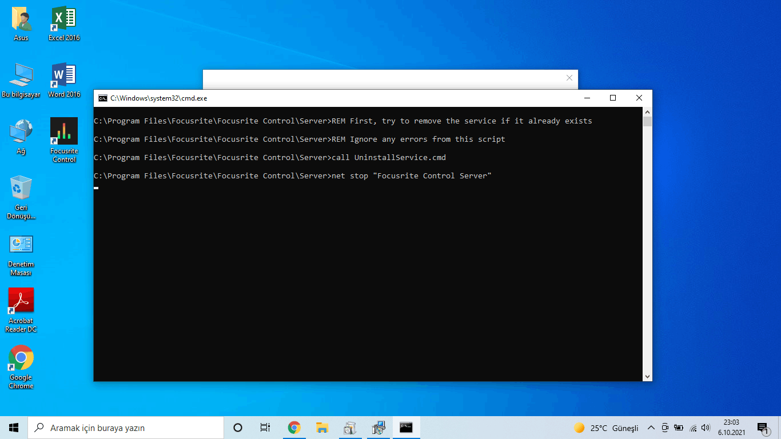Image resolution: width=781 pixels, height=439 pixels.
Task: Click the Meet Now camera tray icon
Action: 665,428
